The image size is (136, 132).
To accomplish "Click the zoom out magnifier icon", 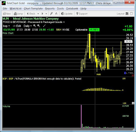I will click(x=39, y=26).
